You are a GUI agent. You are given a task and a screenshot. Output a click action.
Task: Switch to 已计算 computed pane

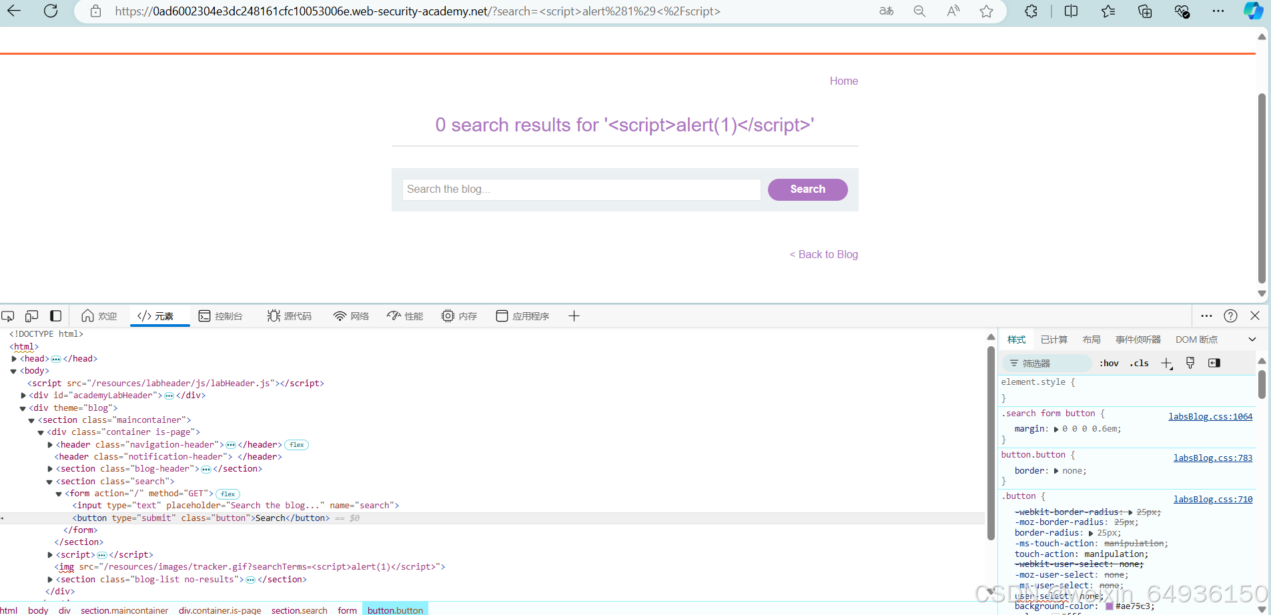click(x=1054, y=340)
